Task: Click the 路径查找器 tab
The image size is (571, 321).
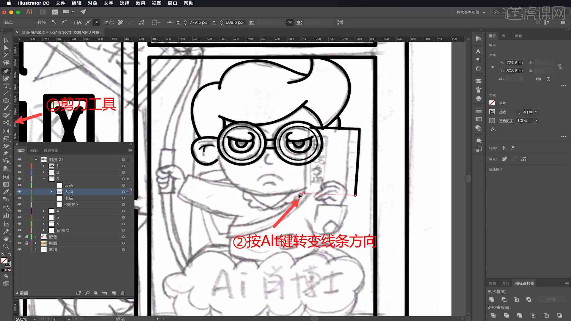Action: coord(524,283)
